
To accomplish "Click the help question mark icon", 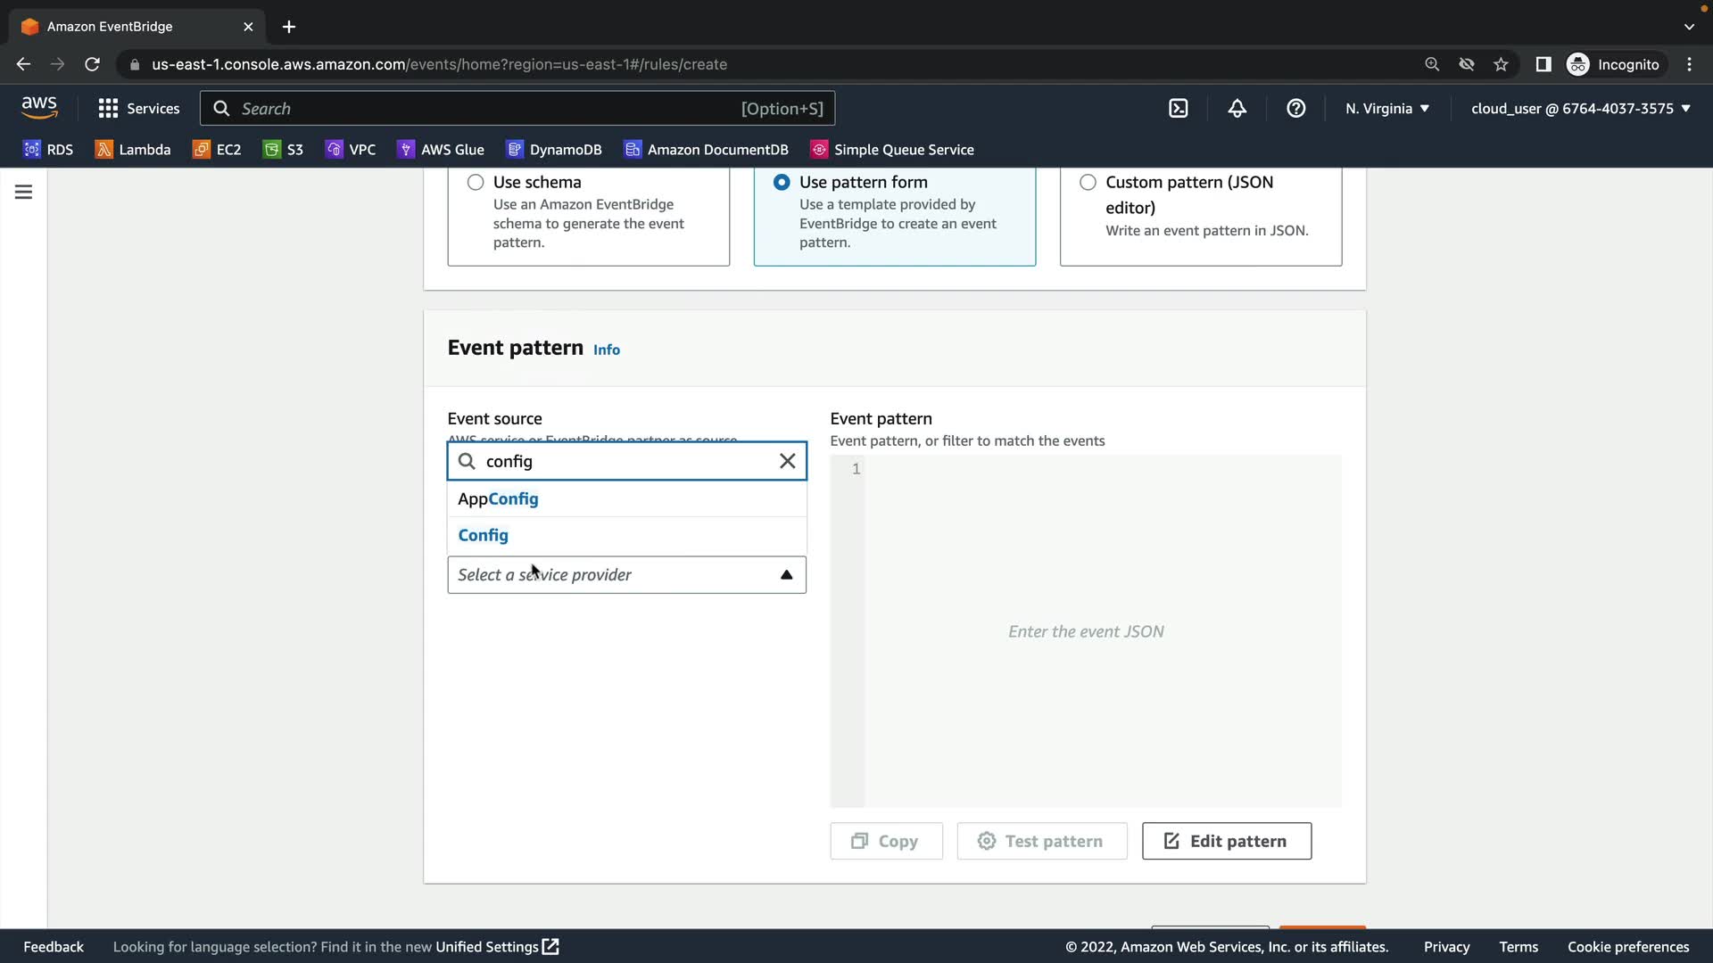I will [1295, 108].
